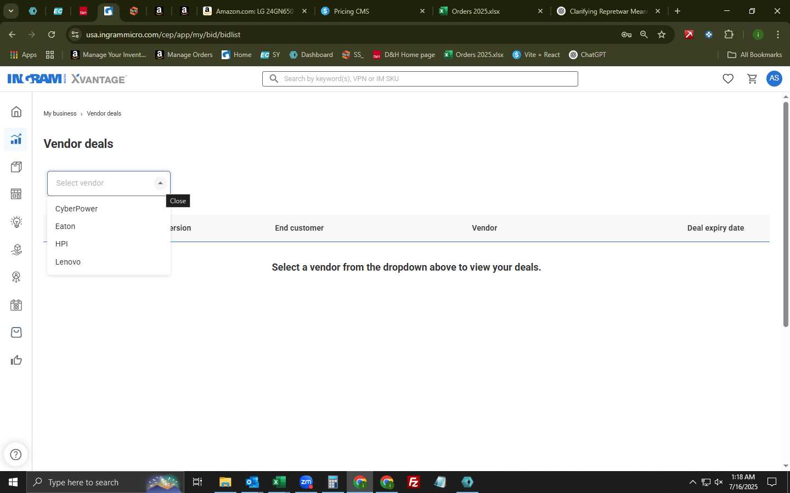Open the shopping cart icon

752,79
